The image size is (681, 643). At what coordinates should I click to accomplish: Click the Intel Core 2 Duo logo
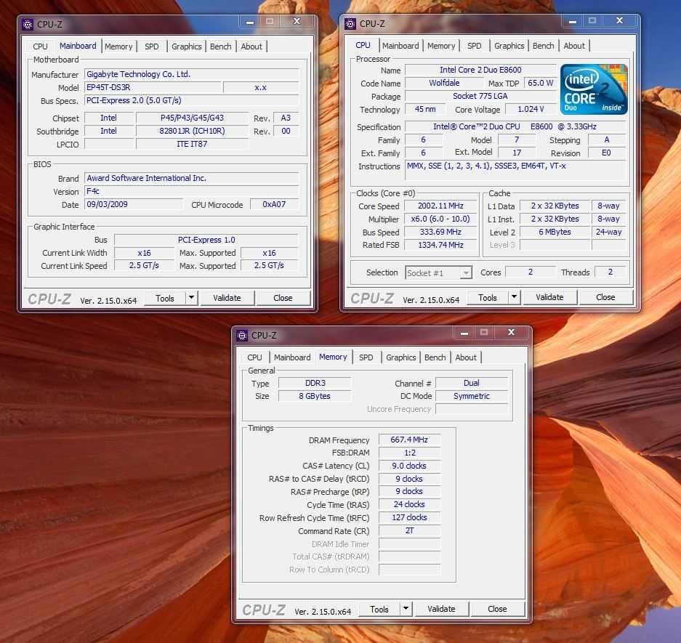[594, 89]
